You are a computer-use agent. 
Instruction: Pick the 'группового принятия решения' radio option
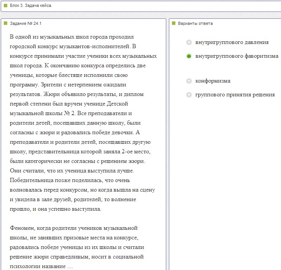189,95
